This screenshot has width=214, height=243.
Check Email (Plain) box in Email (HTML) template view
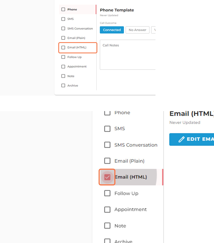(x=107, y=161)
